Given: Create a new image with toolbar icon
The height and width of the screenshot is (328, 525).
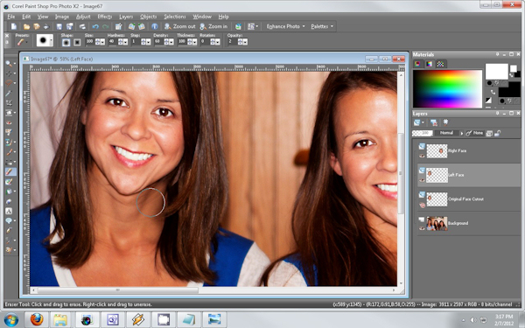Looking at the screenshot, I should (x=14, y=26).
